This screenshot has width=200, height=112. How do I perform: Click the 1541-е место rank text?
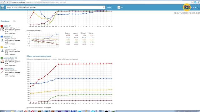pyautogui.click(x=10, y=62)
